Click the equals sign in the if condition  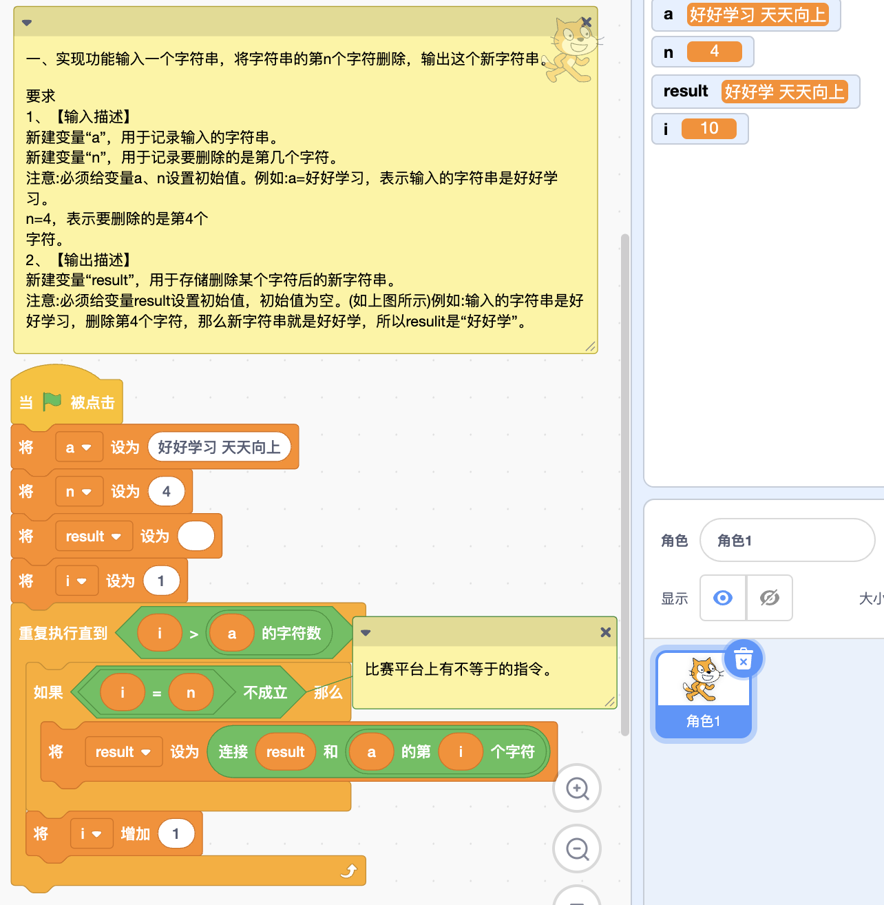pyautogui.click(x=157, y=693)
